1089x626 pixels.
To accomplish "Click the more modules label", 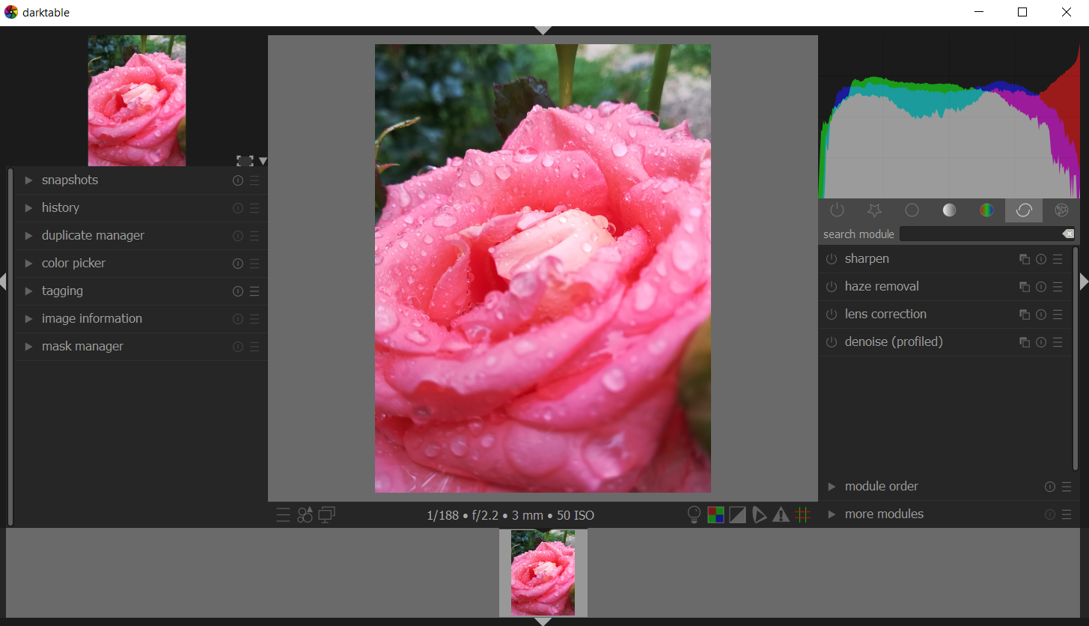I will (883, 514).
